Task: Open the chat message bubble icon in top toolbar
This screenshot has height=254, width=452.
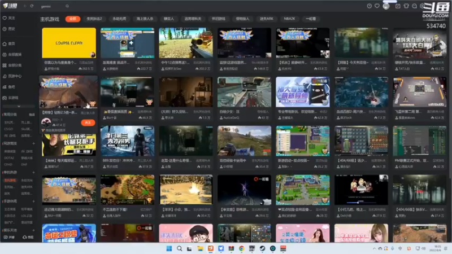Action: [x=414, y=6]
